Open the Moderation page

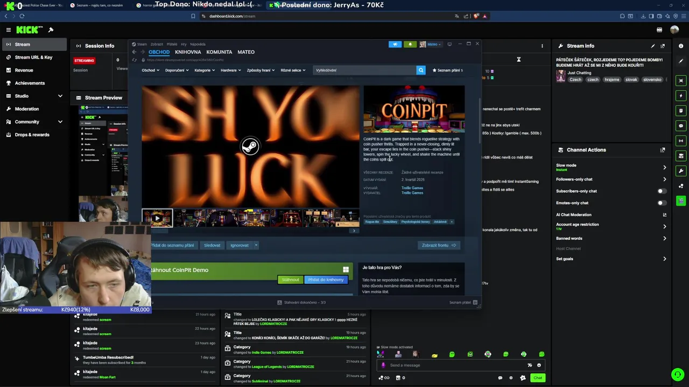[34, 109]
